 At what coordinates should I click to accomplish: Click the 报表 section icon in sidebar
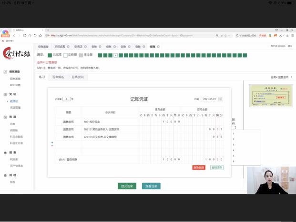5,153
